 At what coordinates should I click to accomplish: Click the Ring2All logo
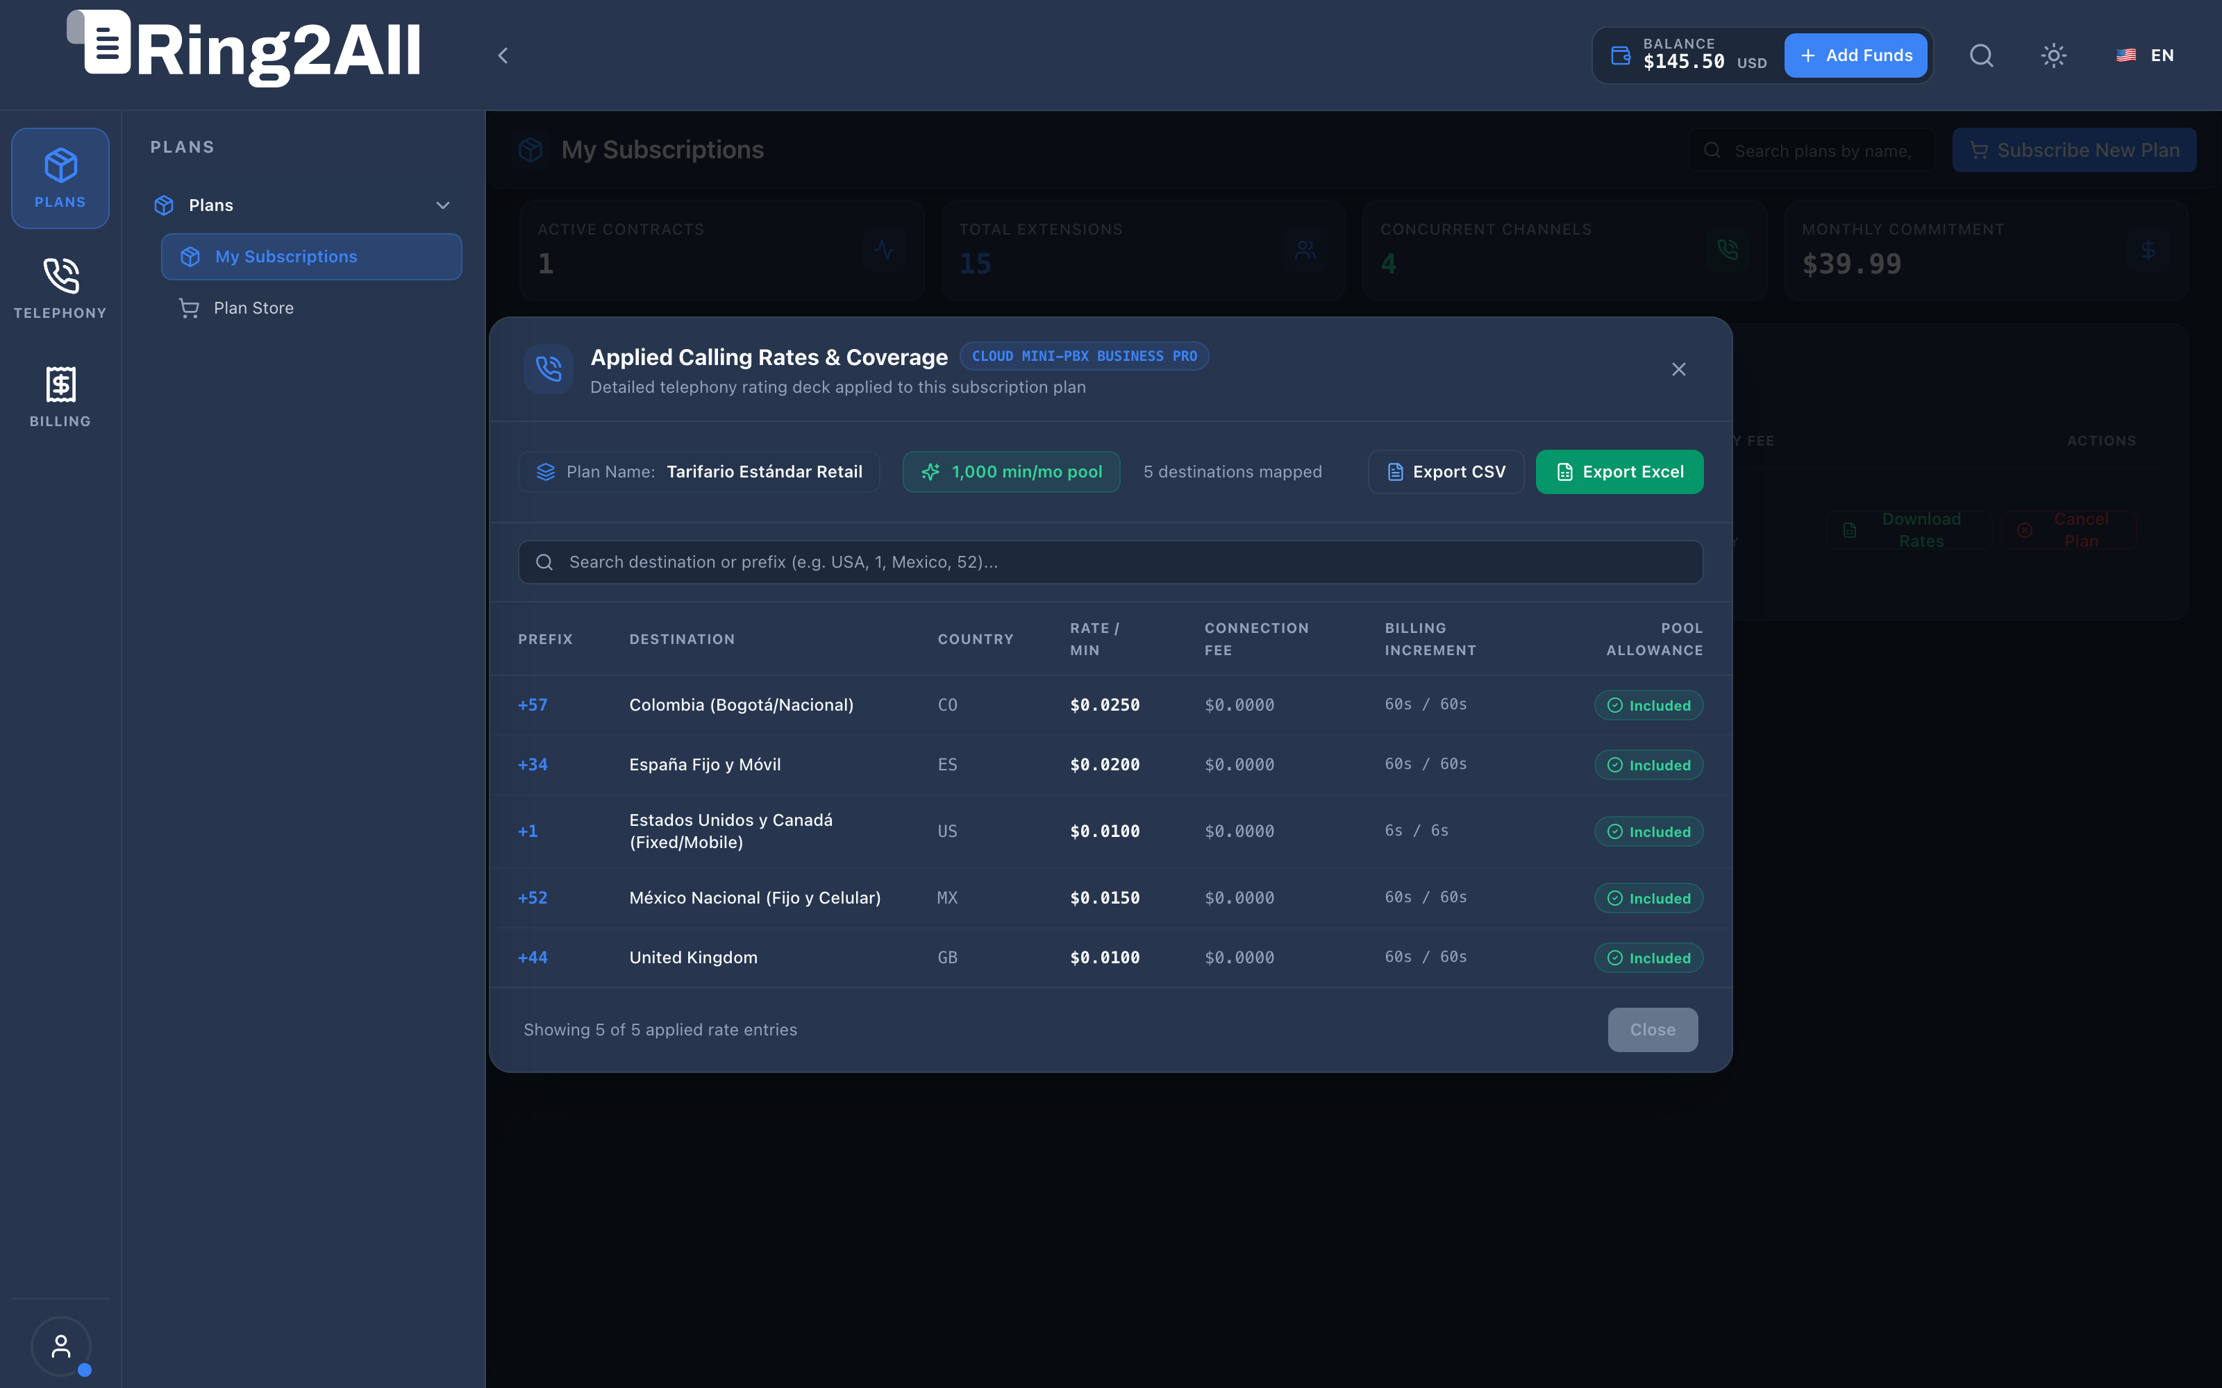244,49
